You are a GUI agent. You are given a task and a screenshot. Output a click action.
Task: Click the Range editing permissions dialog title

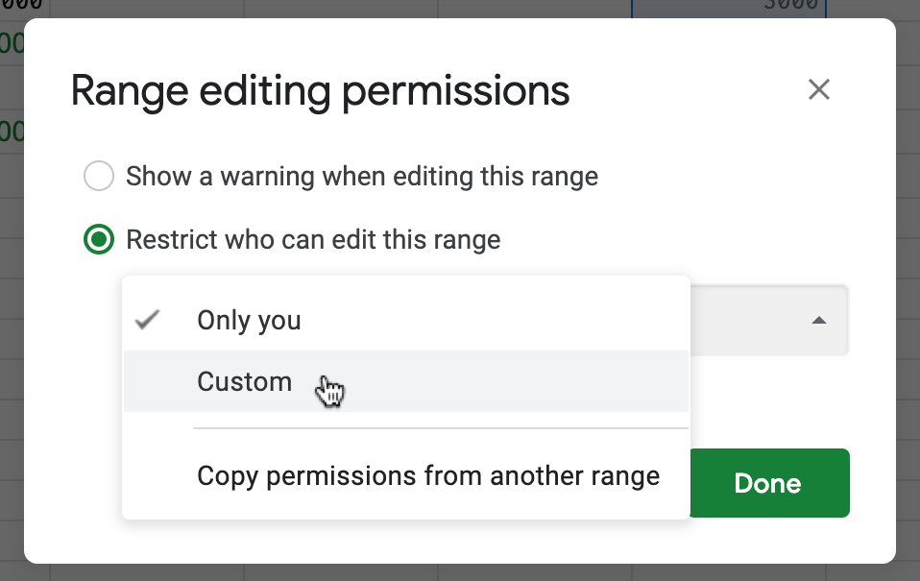[x=320, y=91]
